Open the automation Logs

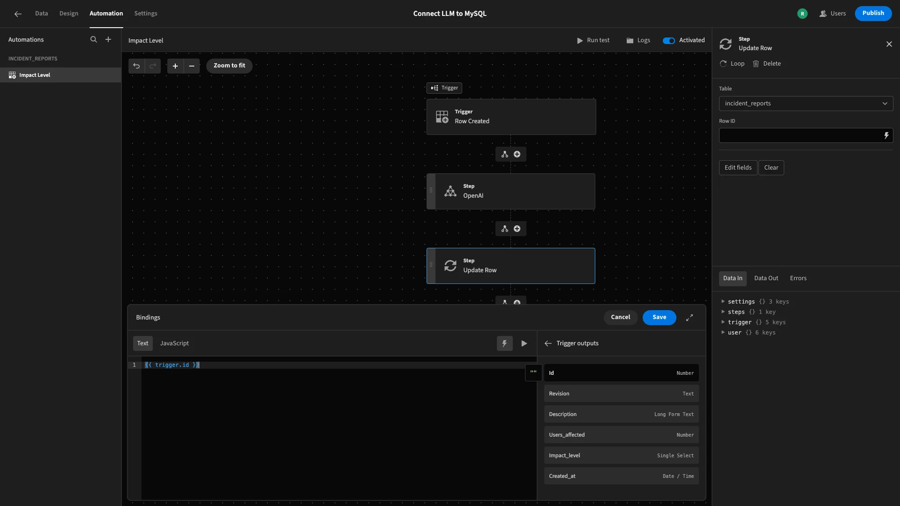click(638, 40)
